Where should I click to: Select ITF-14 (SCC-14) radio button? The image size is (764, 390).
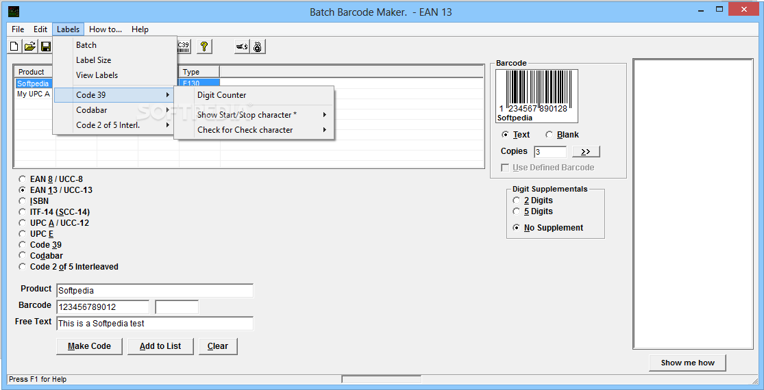(x=23, y=212)
